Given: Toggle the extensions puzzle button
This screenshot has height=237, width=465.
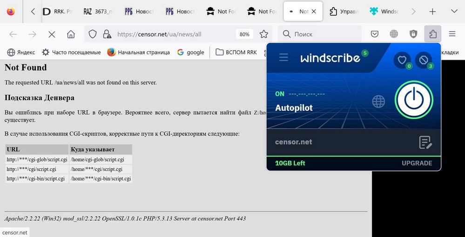Looking at the screenshot, I should 433,34.
